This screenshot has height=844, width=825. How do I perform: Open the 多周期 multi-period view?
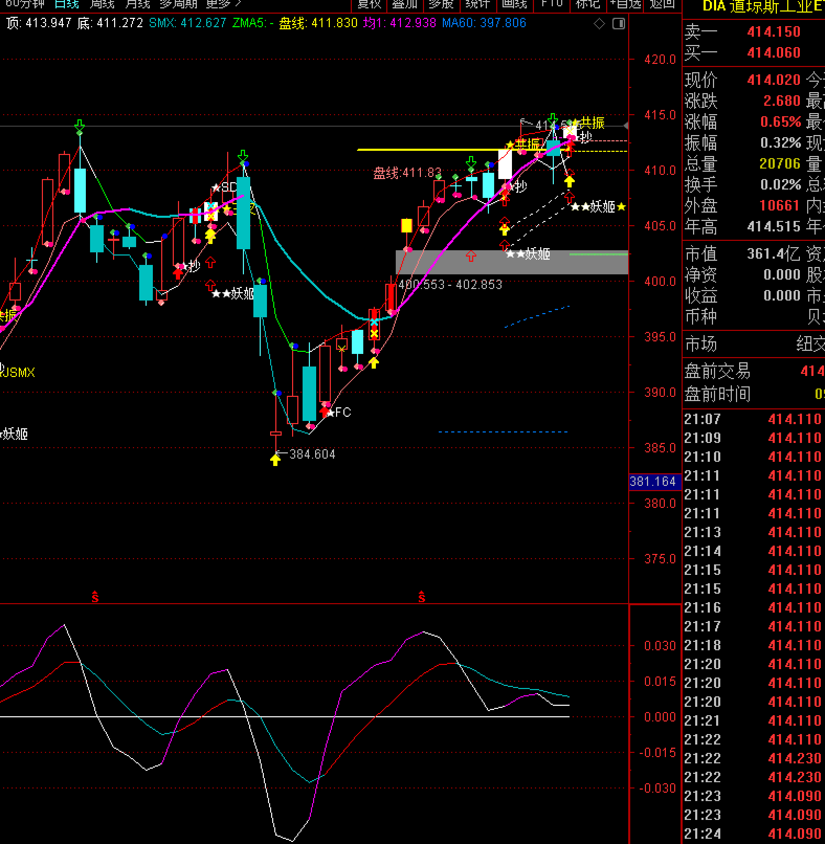pyautogui.click(x=178, y=4)
